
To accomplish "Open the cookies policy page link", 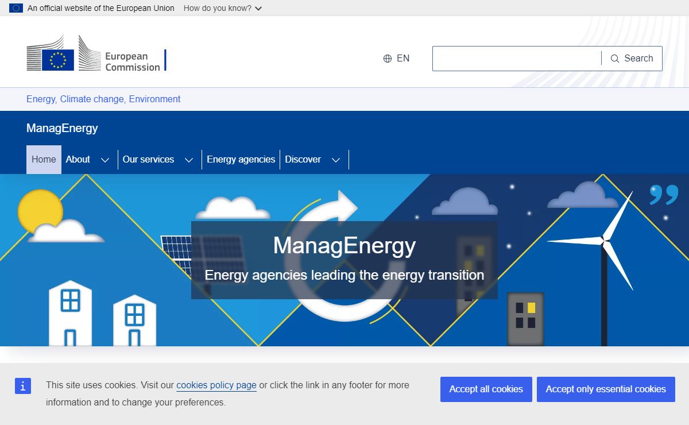I will click(216, 385).
